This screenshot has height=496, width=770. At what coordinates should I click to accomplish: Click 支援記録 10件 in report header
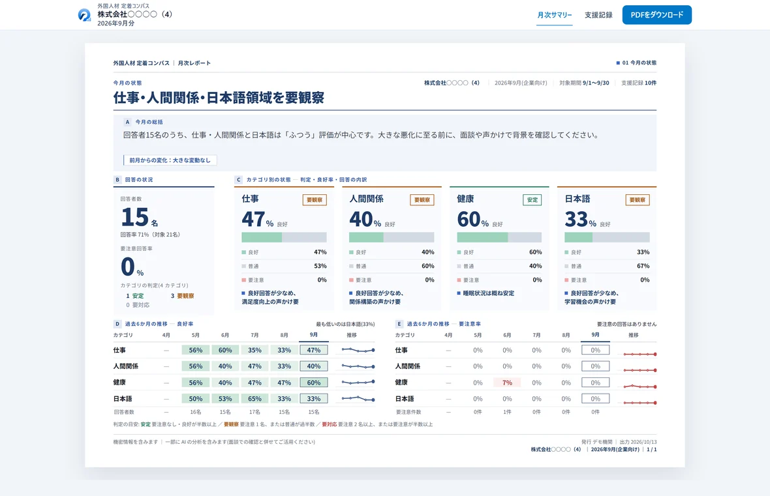coord(639,83)
